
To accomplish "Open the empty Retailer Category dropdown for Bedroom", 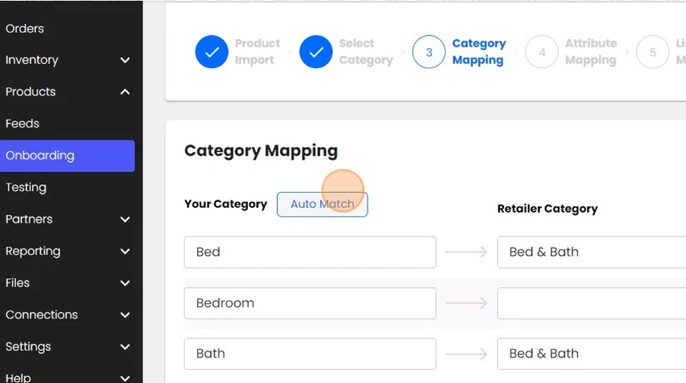I will [591, 304].
